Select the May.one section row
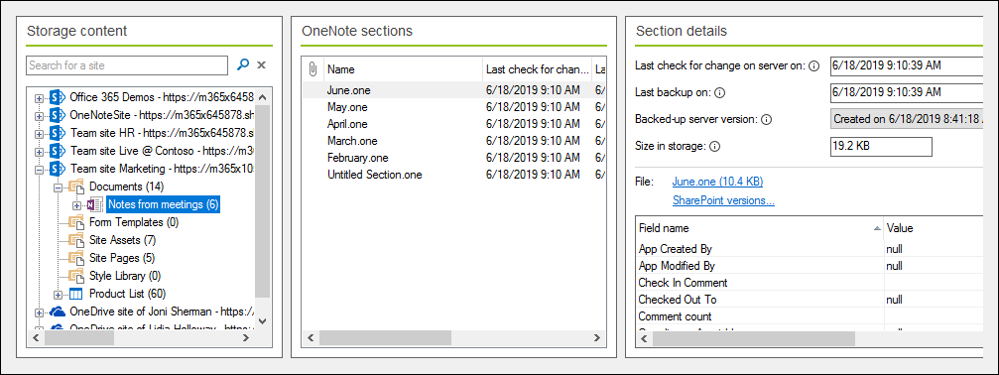 (454, 107)
